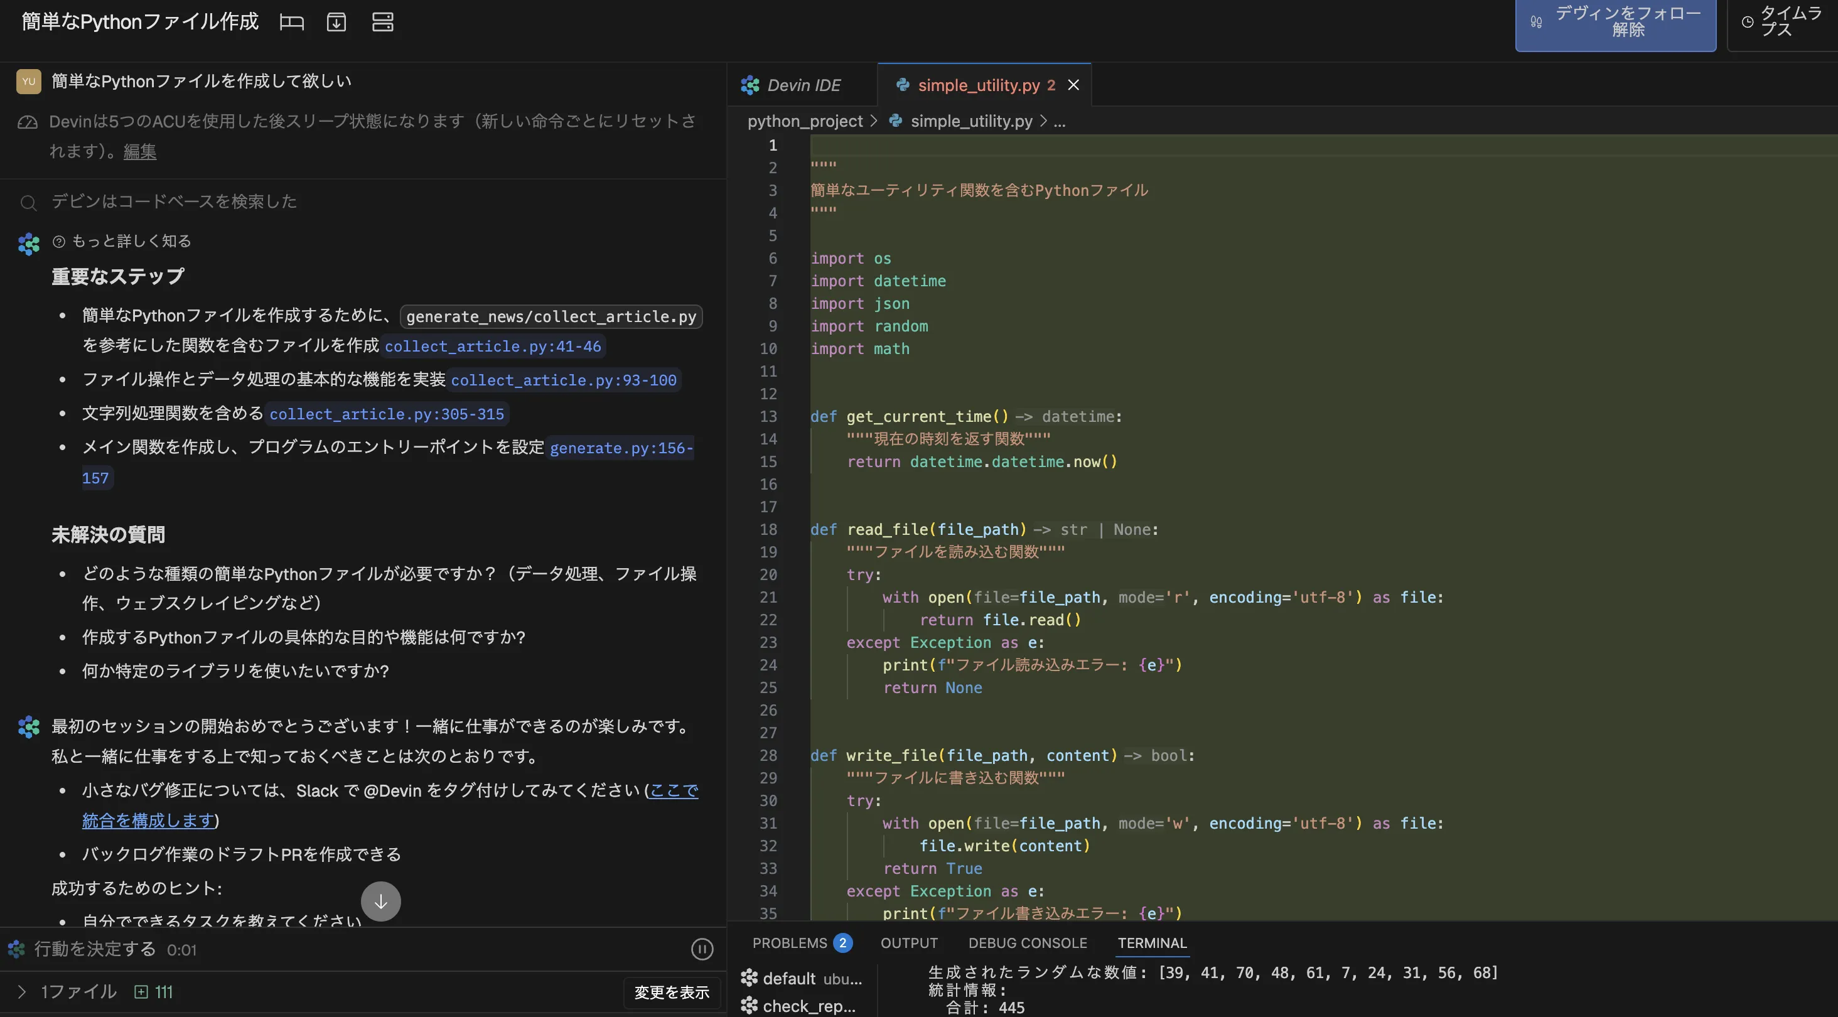Screen dimensions: 1838x1017
Task: Open the DEBUG CONSOLE panel tab
Action: pyautogui.click(x=1028, y=943)
